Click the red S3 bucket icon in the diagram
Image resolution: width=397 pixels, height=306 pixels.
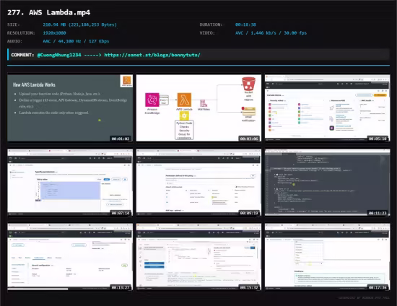pyautogui.click(x=248, y=84)
